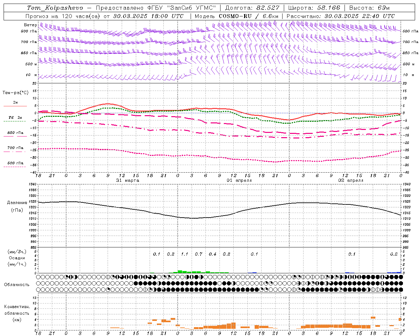Click the date label '02 апреля'
Screen dimensions: 420x336
point(351,180)
